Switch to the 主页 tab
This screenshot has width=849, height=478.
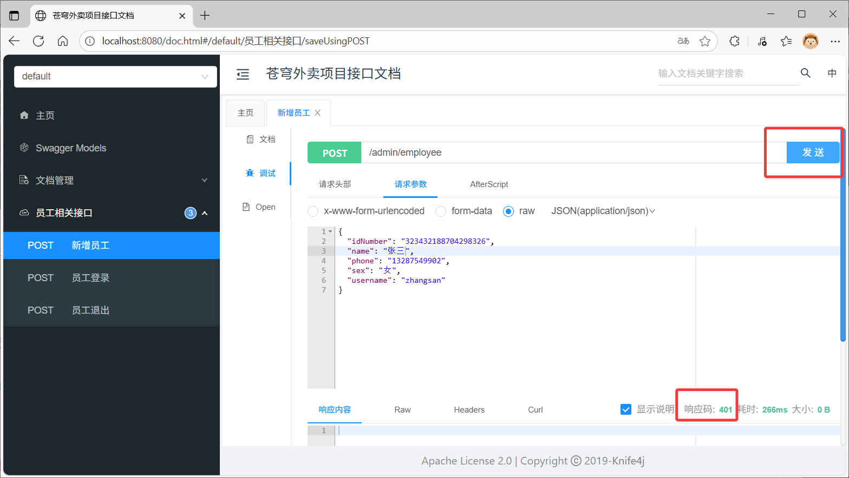click(245, 112)
